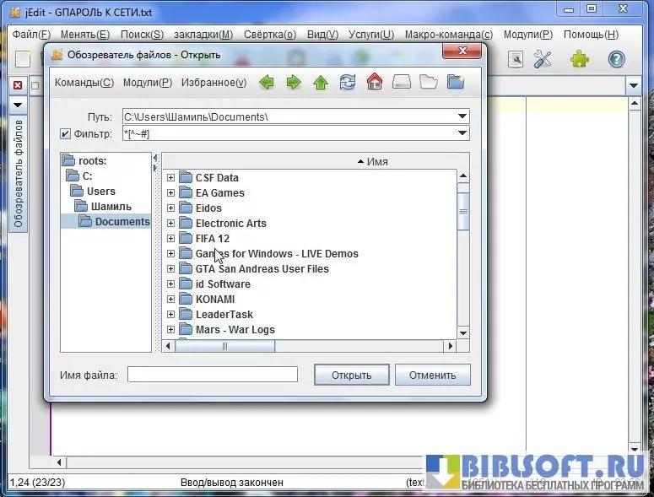Click the green forward arrow icon

coord(294,83)
